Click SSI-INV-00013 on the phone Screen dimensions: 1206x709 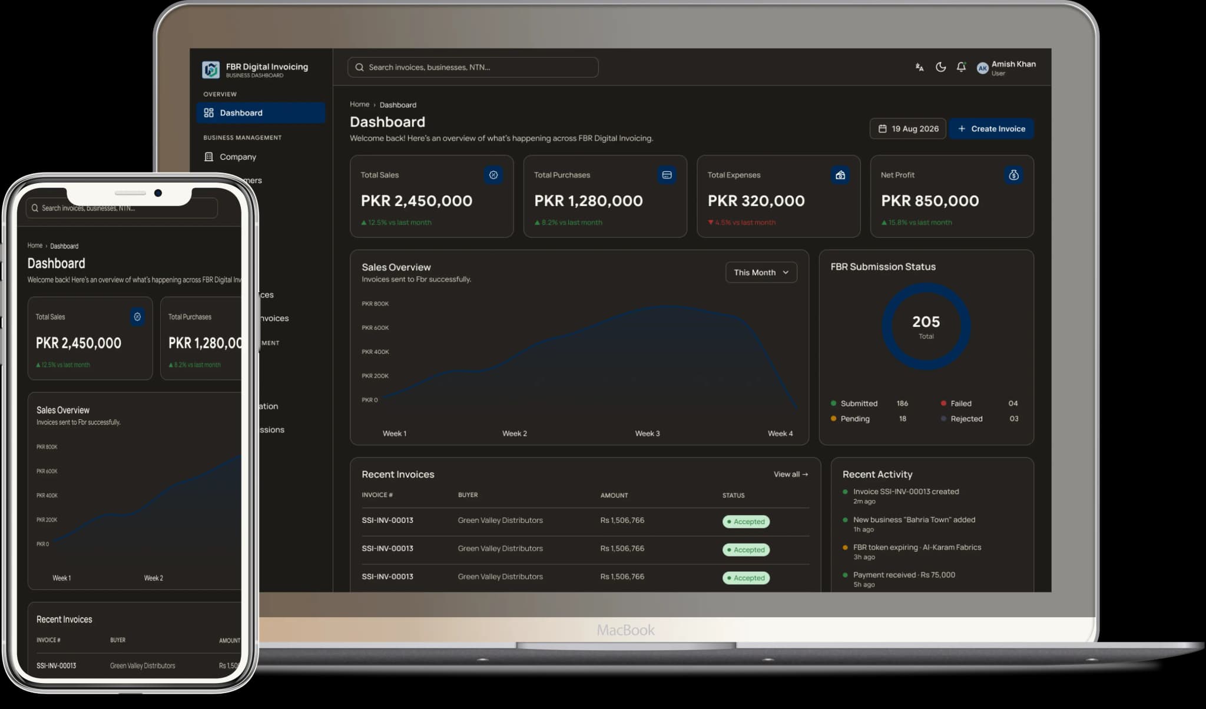click(x=56, y=666)
